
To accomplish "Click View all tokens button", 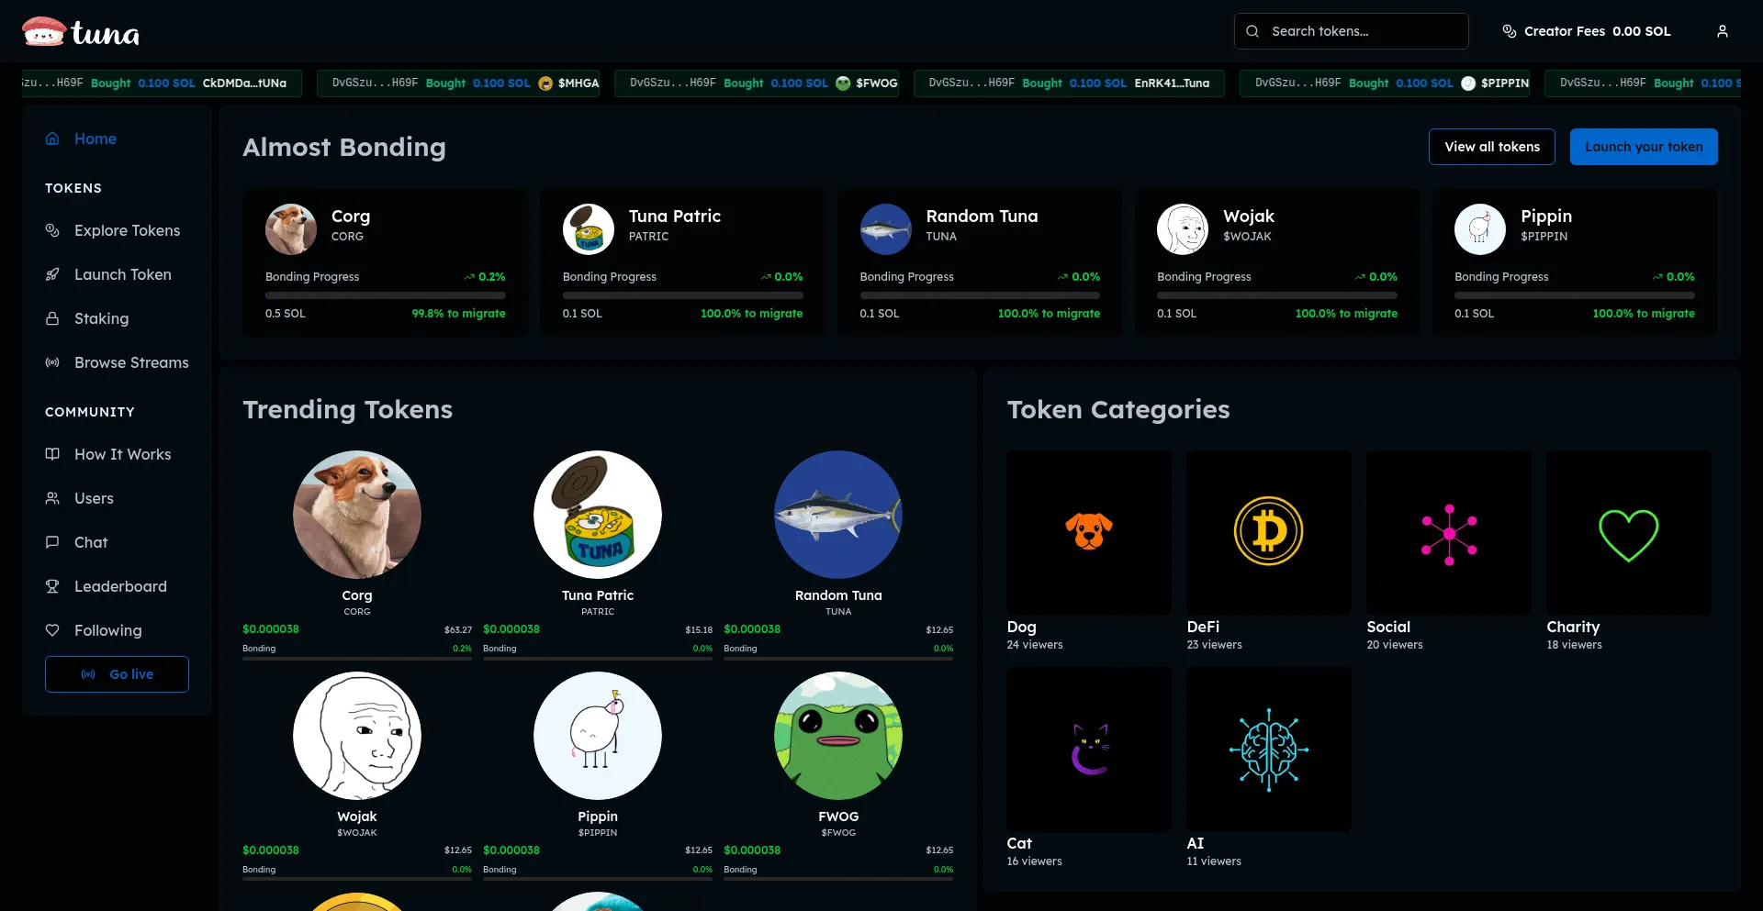I will coord(1491,147).
